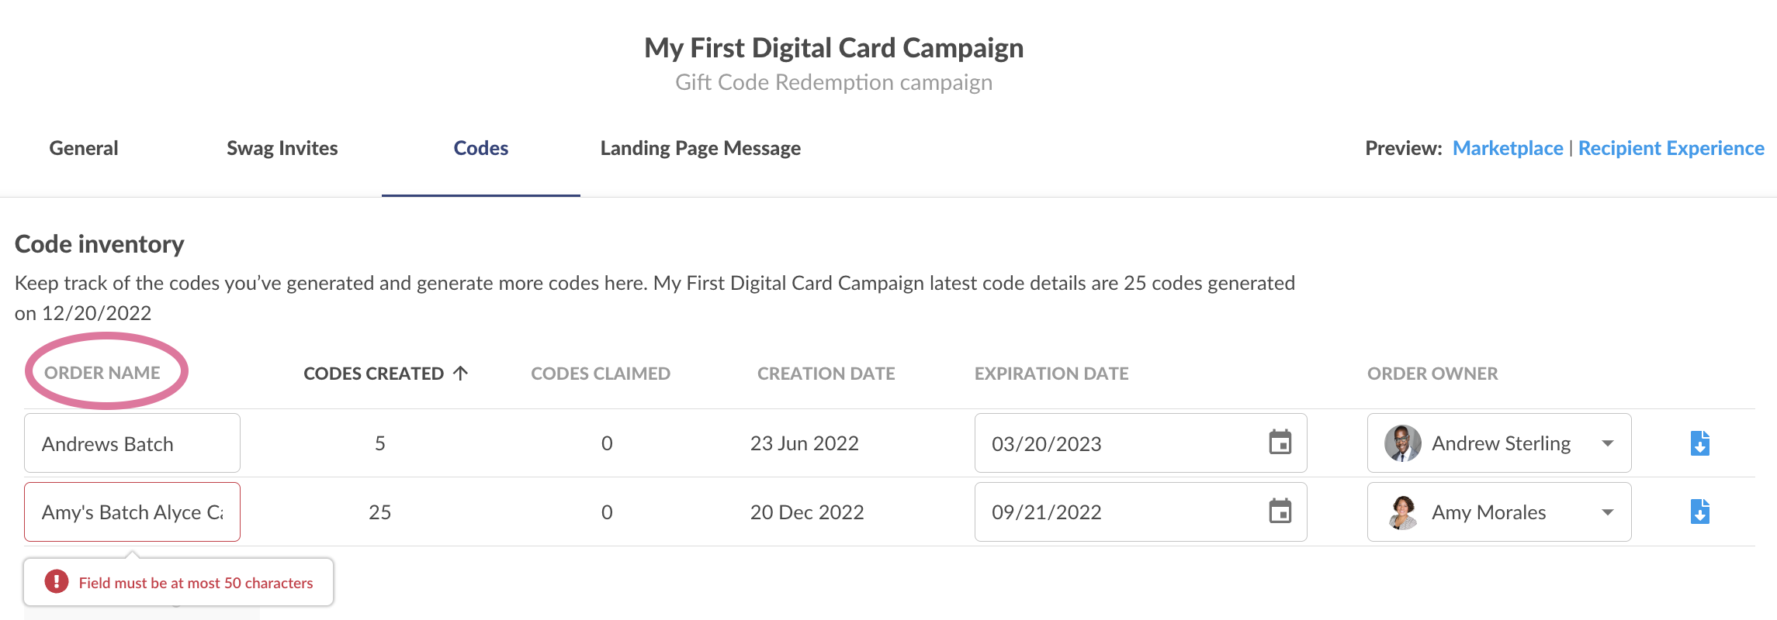The image size is (1777, 620).
Task: Sort by the Expiration Date column header
Action: tap(1051, 374)
